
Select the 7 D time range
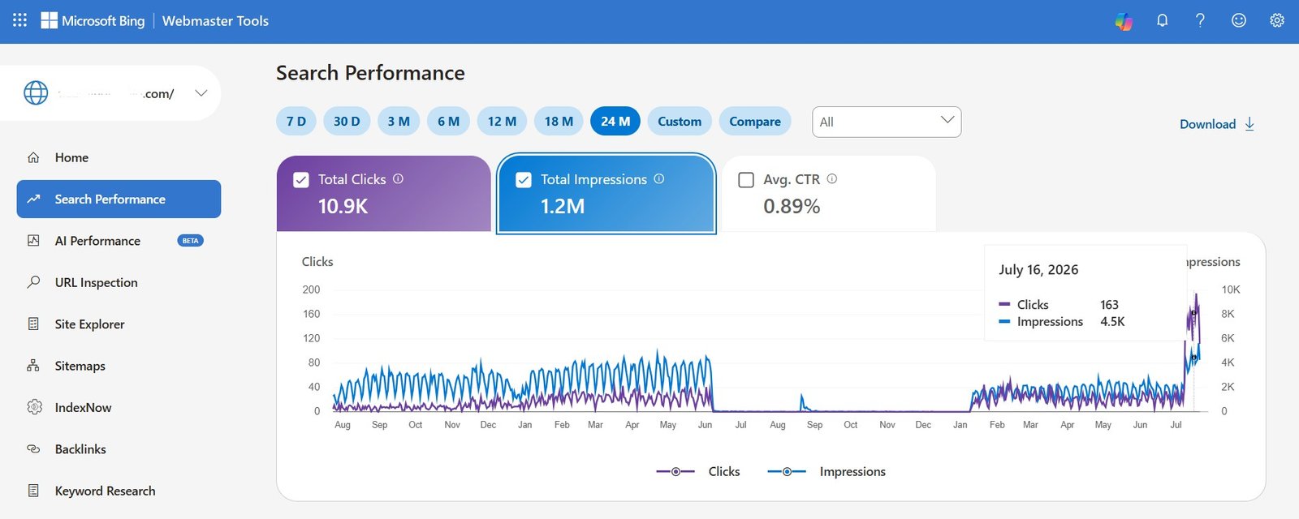[296, 121]
